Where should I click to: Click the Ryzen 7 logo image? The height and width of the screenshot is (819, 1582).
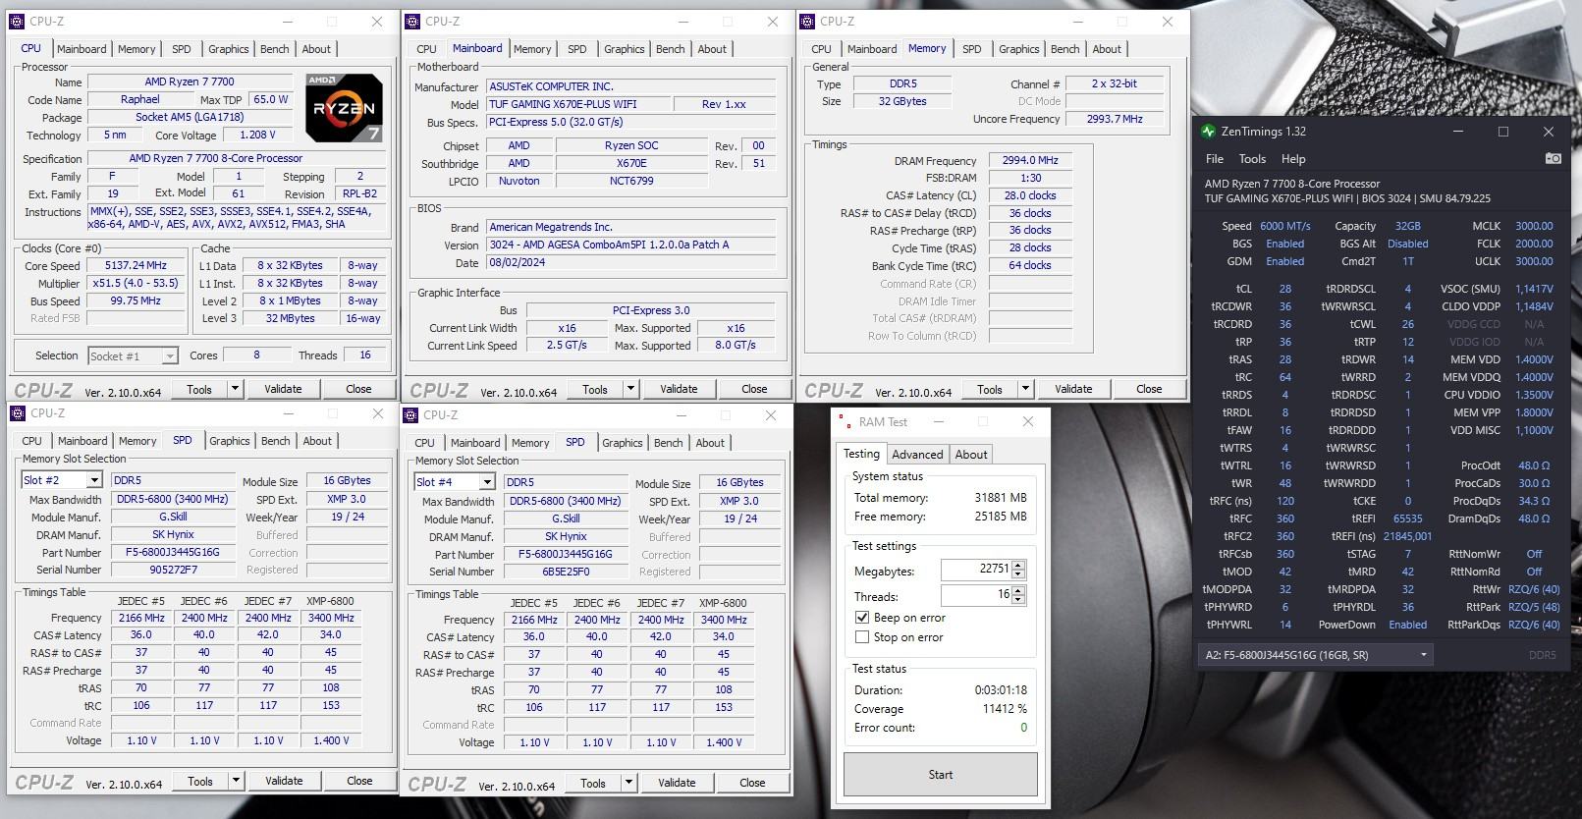(344, 107)
